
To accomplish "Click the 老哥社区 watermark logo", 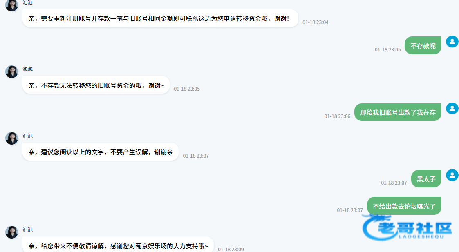I will tap(407, 228).
